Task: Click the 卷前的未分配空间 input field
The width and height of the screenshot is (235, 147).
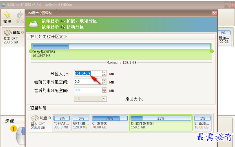Action: 88,82
